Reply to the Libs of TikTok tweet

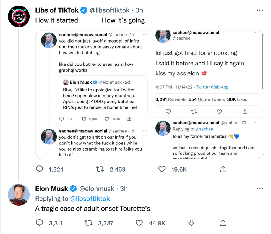tap(40, 169)
